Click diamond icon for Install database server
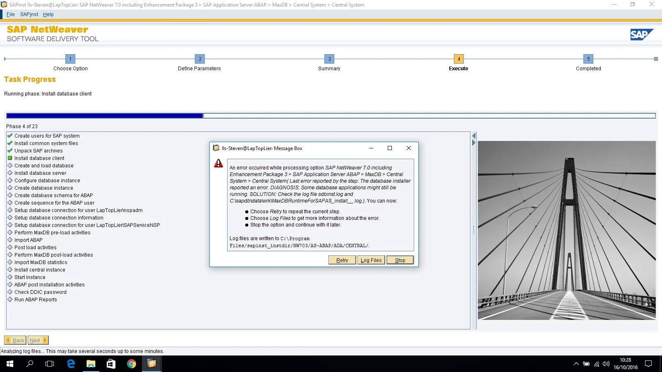 (x=10, y=173)
